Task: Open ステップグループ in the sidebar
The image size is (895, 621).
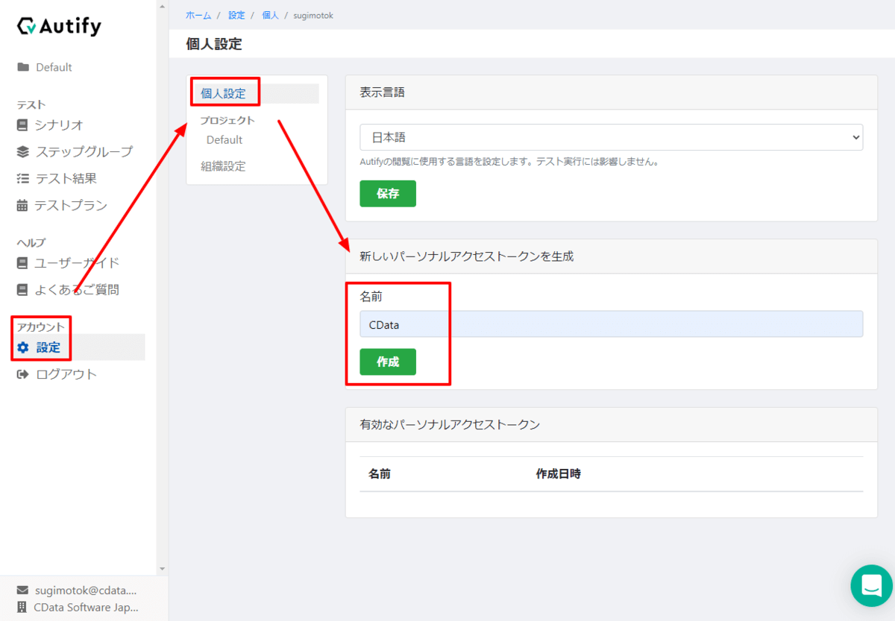Action: point(84,151)
